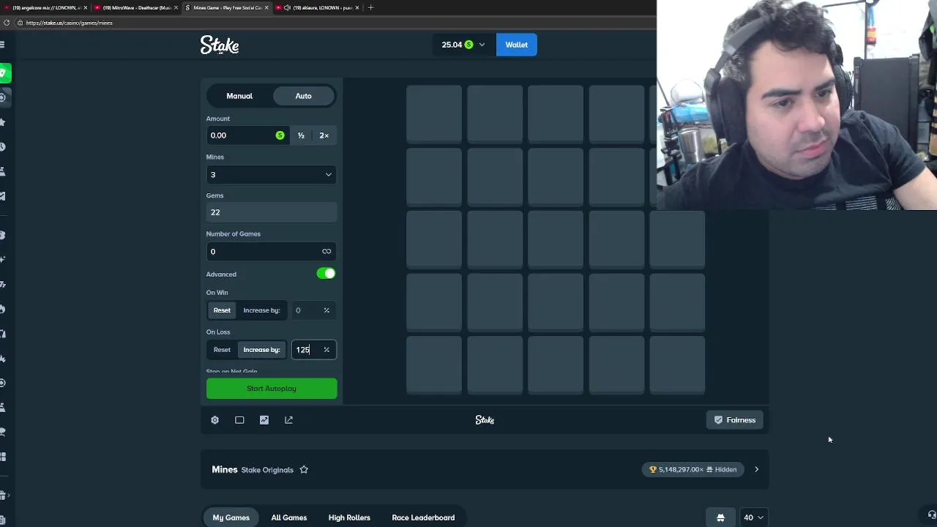
Task: Open game settings gear icon
Action: tap(214, 420)
